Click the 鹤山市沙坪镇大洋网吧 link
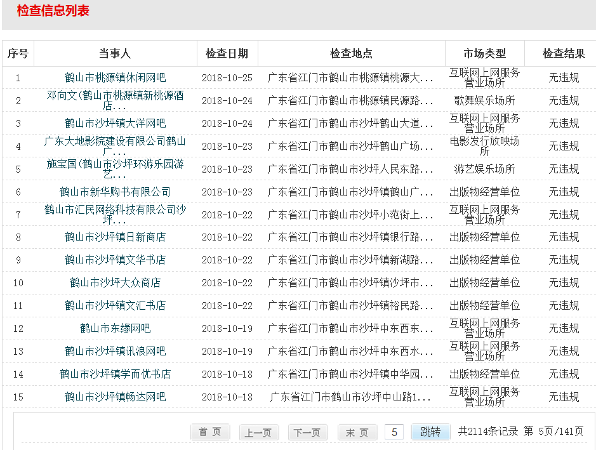Screen dimensions: 596x450 click(x=115, y=123)
